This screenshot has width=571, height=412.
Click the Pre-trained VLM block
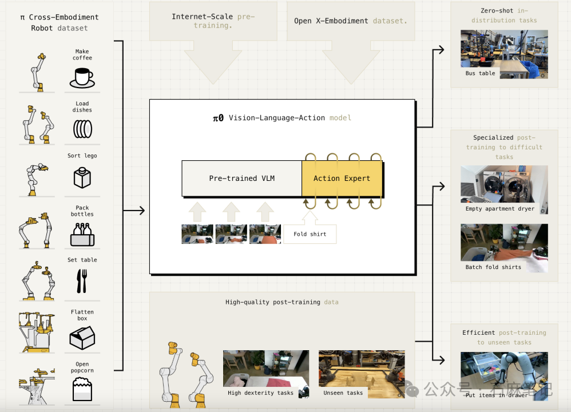[242, 178]
